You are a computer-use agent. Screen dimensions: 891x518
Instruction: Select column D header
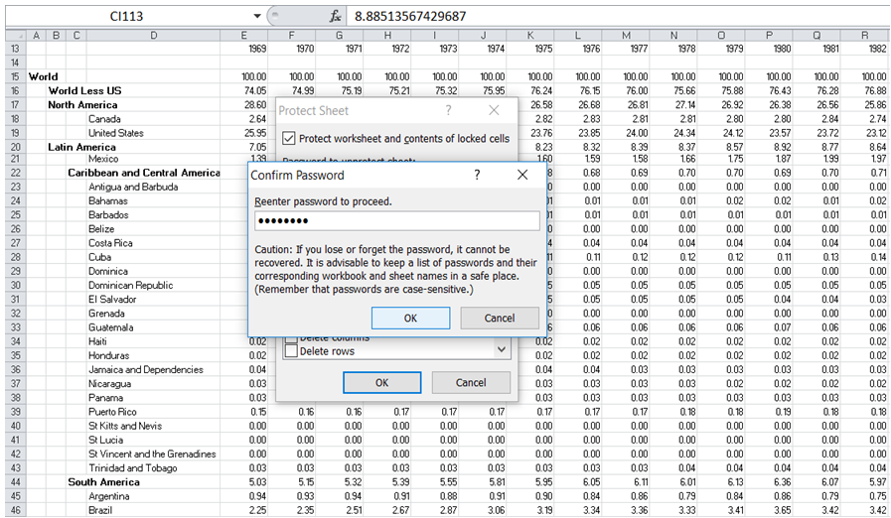click(153, 35)
